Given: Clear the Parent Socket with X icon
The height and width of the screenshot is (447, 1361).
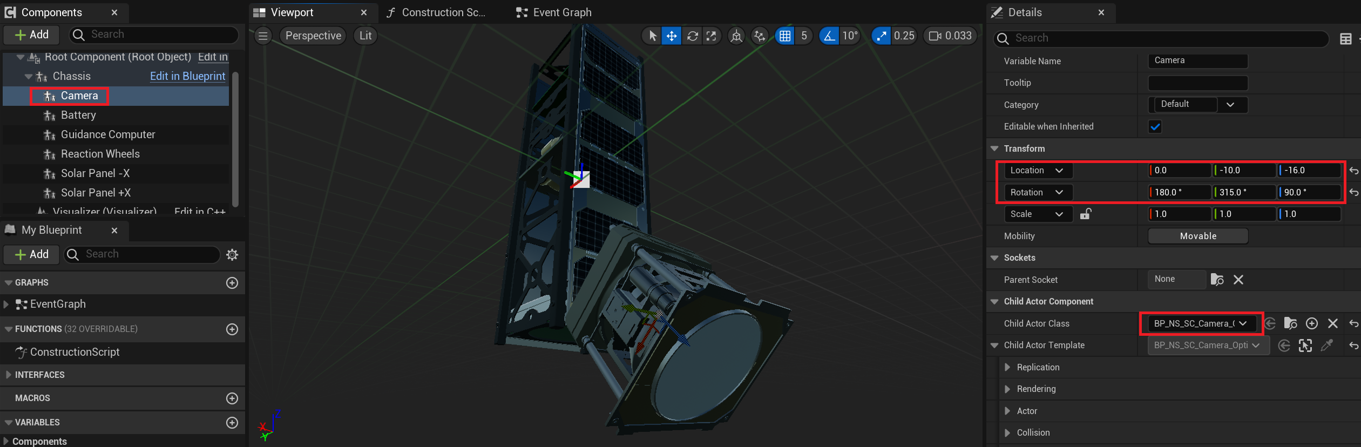Looking at the screenshot, I should point(1238,280).
